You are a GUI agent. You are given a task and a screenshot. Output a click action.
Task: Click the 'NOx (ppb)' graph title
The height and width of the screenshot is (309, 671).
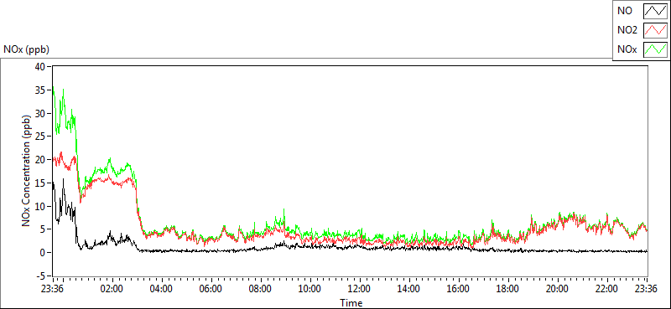coord(27,49)
